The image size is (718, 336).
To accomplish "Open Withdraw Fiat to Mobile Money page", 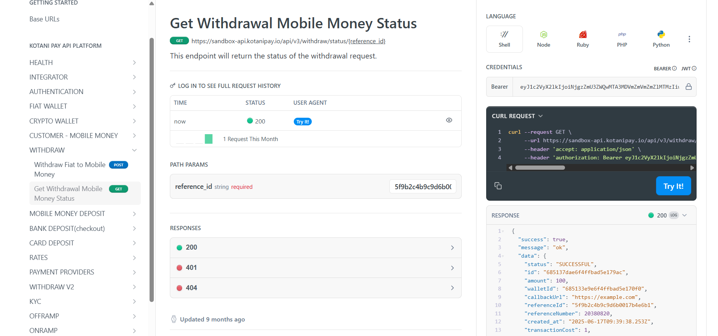I will click(x=85, y=169).
